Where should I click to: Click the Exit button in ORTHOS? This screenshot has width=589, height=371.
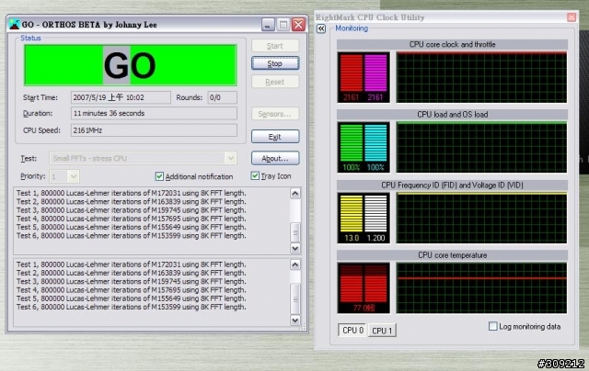pyautogui.click(x=275, y=137)
